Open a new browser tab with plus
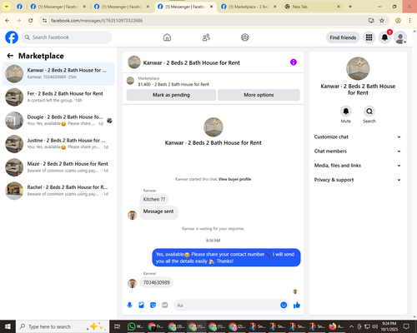Image resolution: width=417 pixels, height=333 pixels. pos(350,7)
